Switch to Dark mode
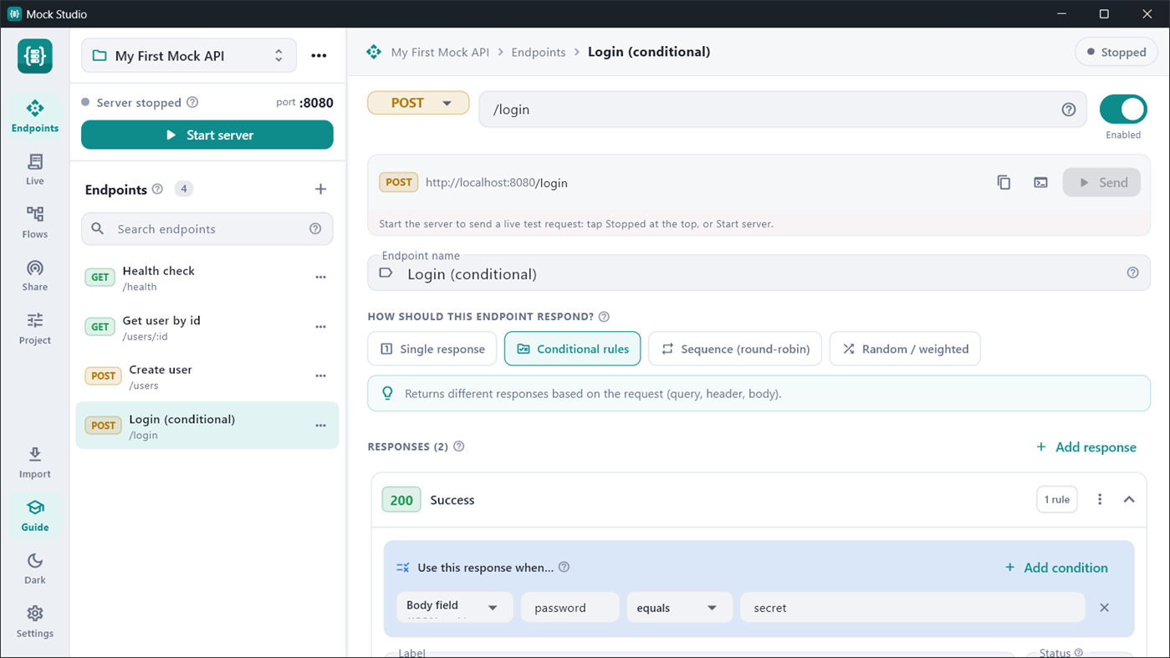This screenshot has width=1170, height=658. point(35,569)
